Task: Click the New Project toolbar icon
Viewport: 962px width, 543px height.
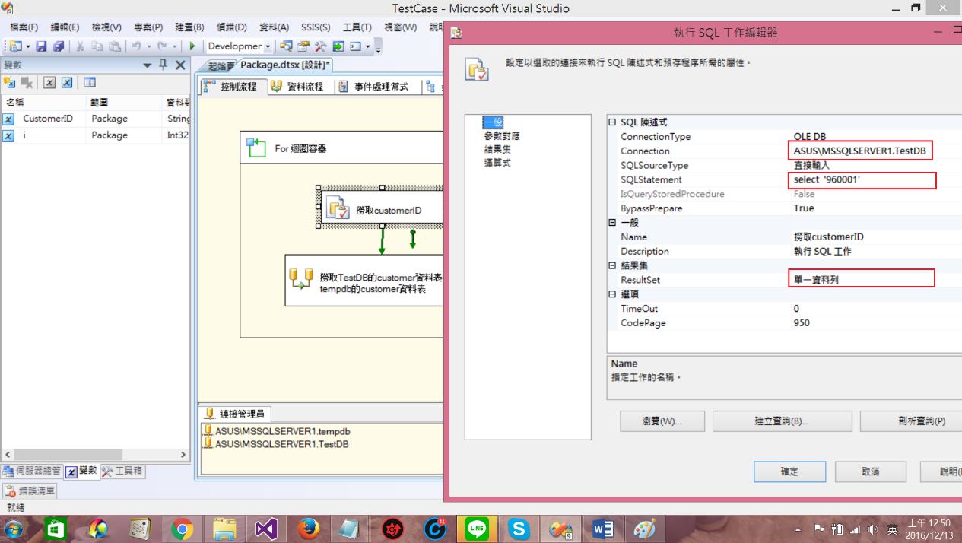Action: 16,46
